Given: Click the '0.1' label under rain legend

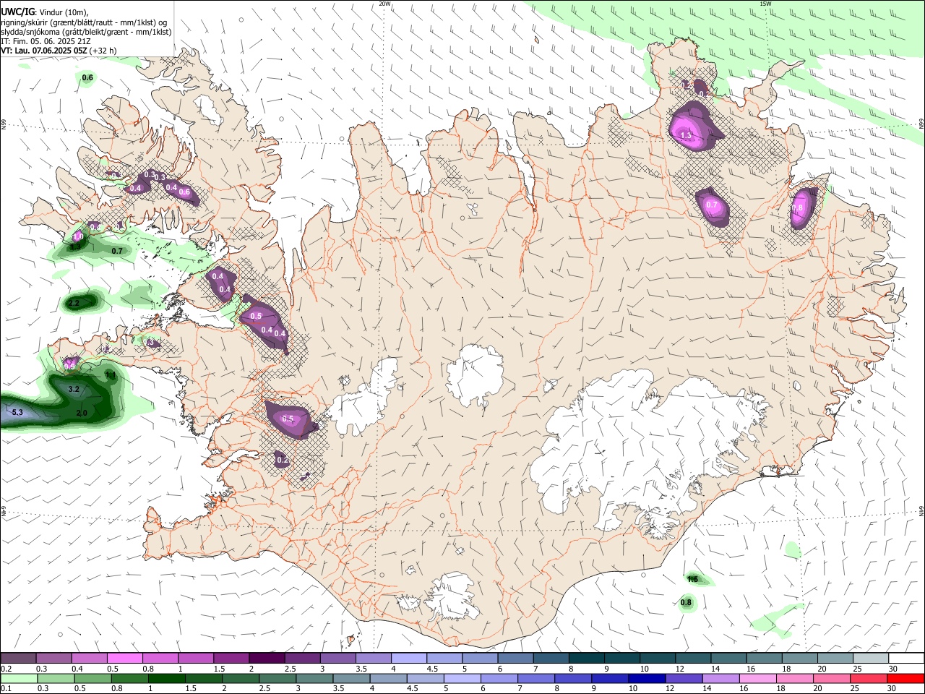Looking at the screenshot, I should click(6, 688).
